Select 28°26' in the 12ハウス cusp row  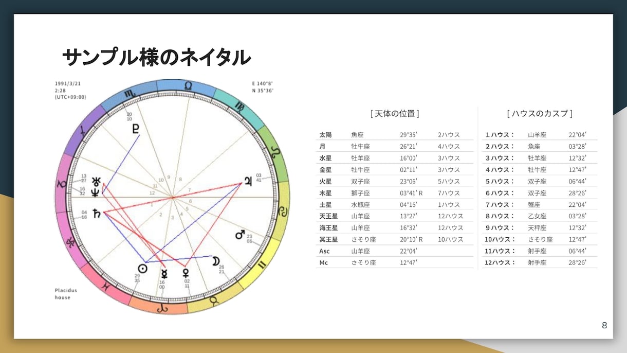click(577, 262)
